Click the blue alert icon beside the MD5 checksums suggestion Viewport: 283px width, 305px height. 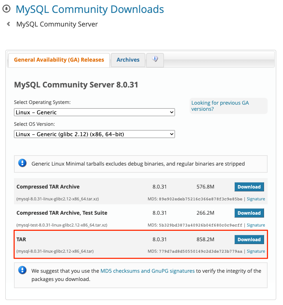[22, 270]
